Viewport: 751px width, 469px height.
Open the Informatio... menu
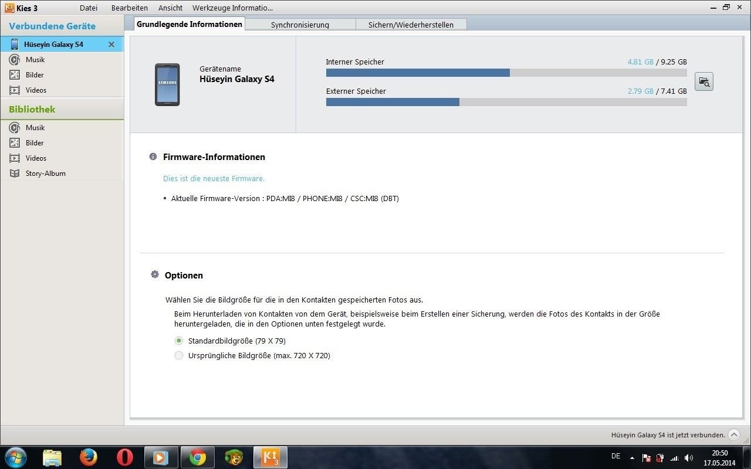[x=252, y=8]
